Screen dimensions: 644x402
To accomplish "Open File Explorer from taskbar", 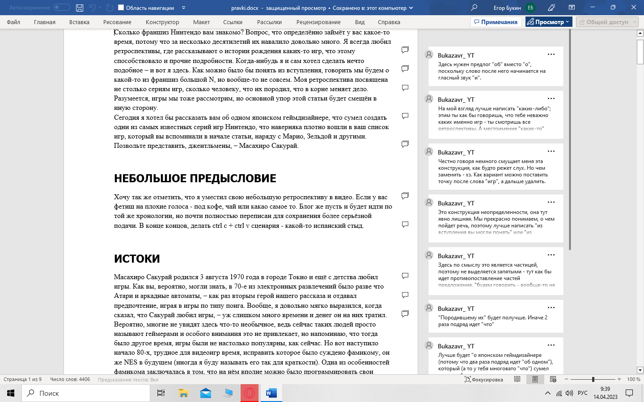I will pyautogui.click(x=183, y=393).
